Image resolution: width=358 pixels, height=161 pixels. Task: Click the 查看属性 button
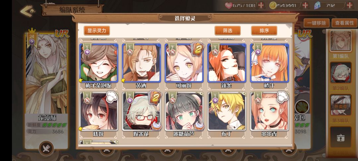344,23
